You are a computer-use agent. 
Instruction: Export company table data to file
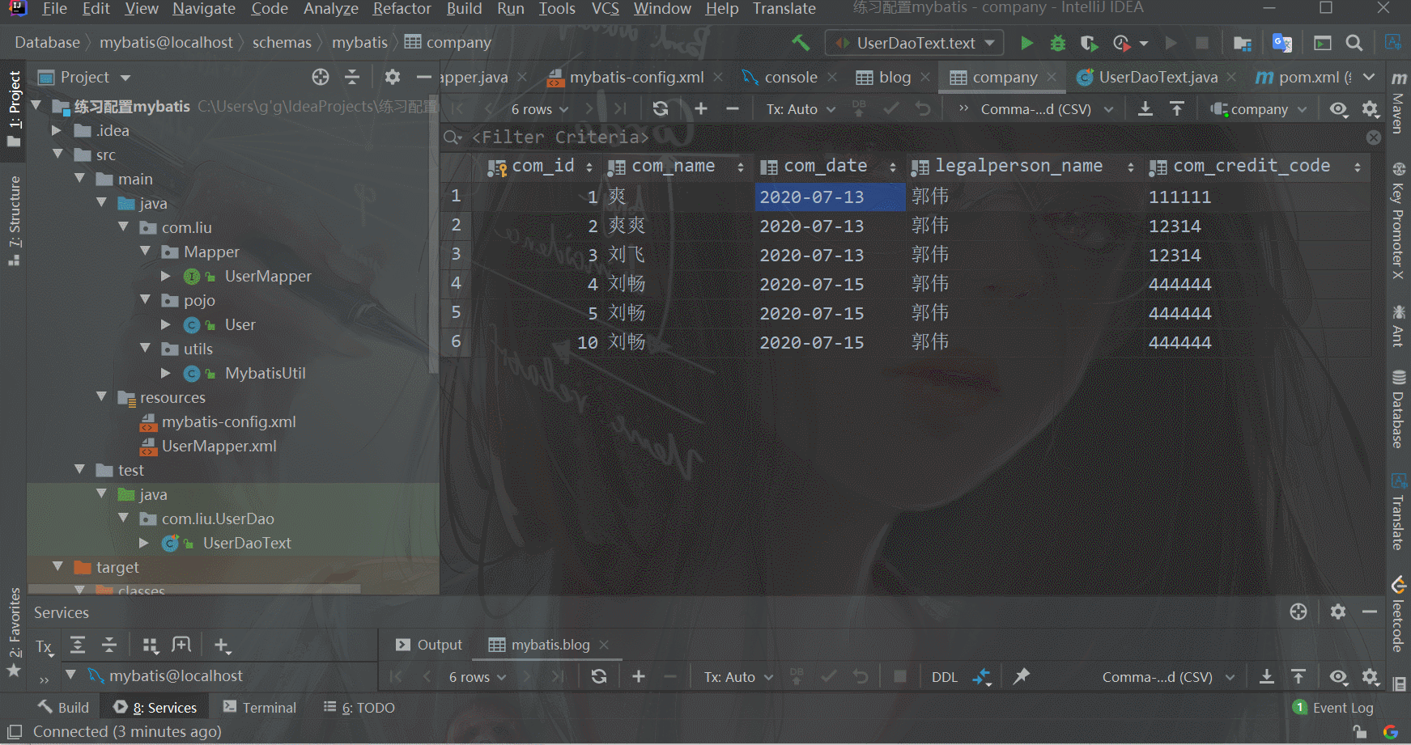click(1145, 109)
